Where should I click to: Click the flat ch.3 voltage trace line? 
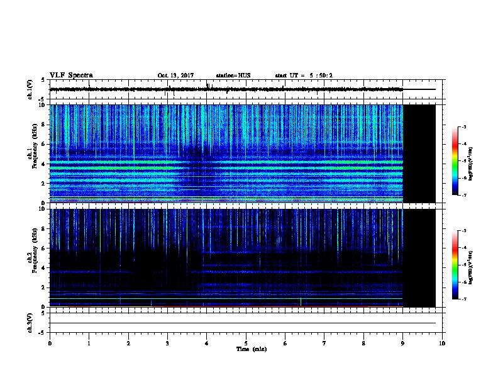243,323
